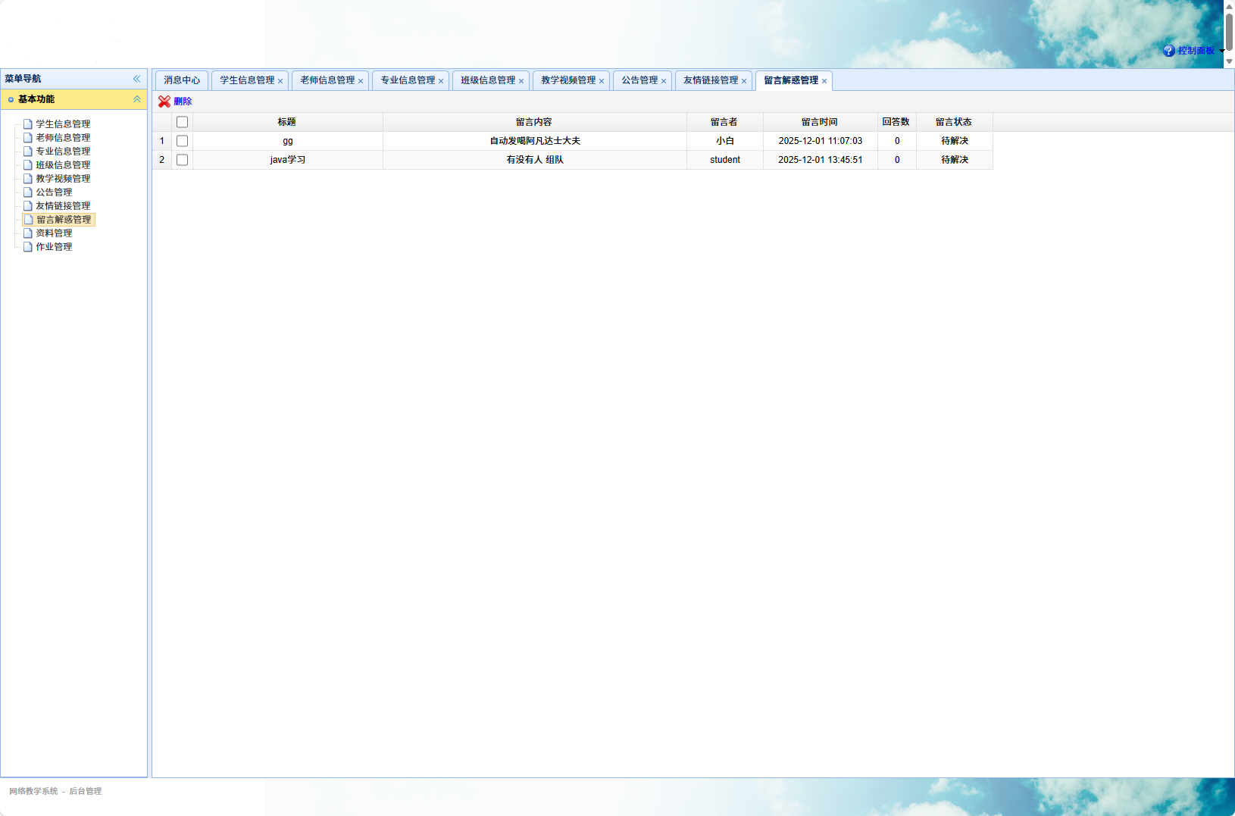The width and height of the screenshot is (1235, 816).
Task: Click the page scrollbar down arrow
Action: tap(1229, 62)
